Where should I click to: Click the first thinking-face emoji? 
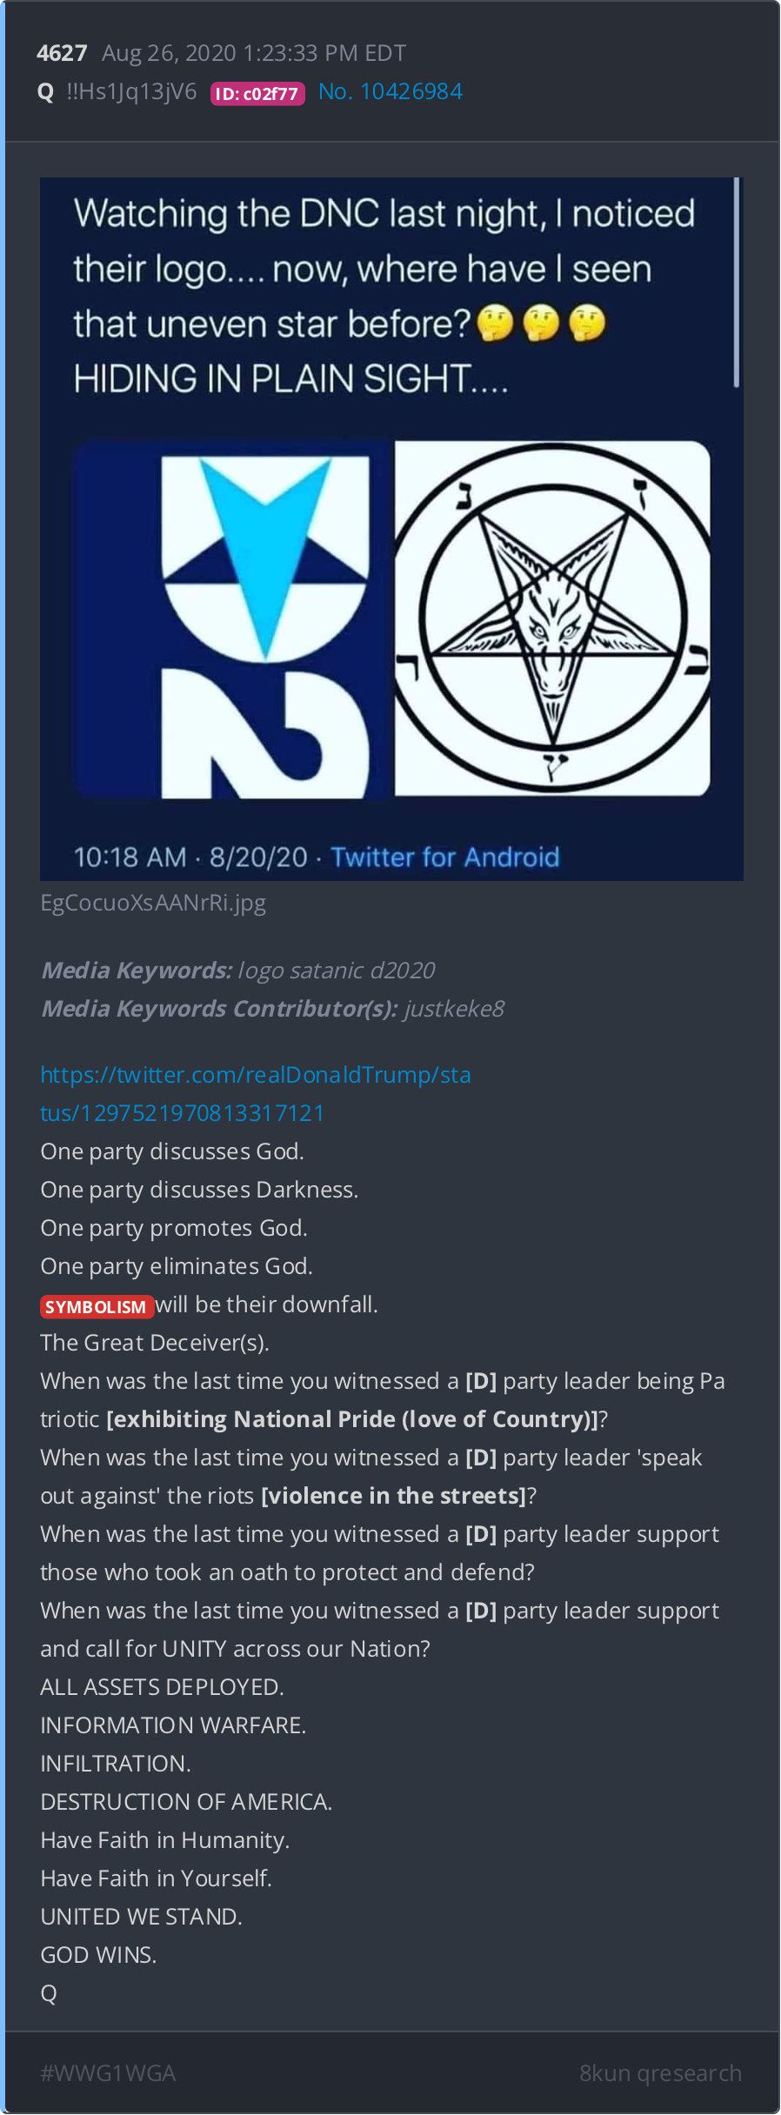(x=496, y=324)
